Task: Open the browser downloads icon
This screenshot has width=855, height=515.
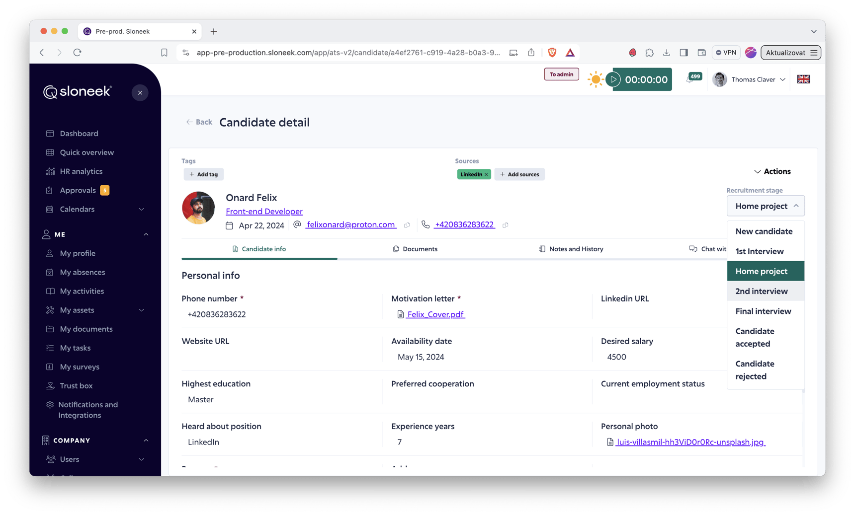Action: (x=666, y=53)
